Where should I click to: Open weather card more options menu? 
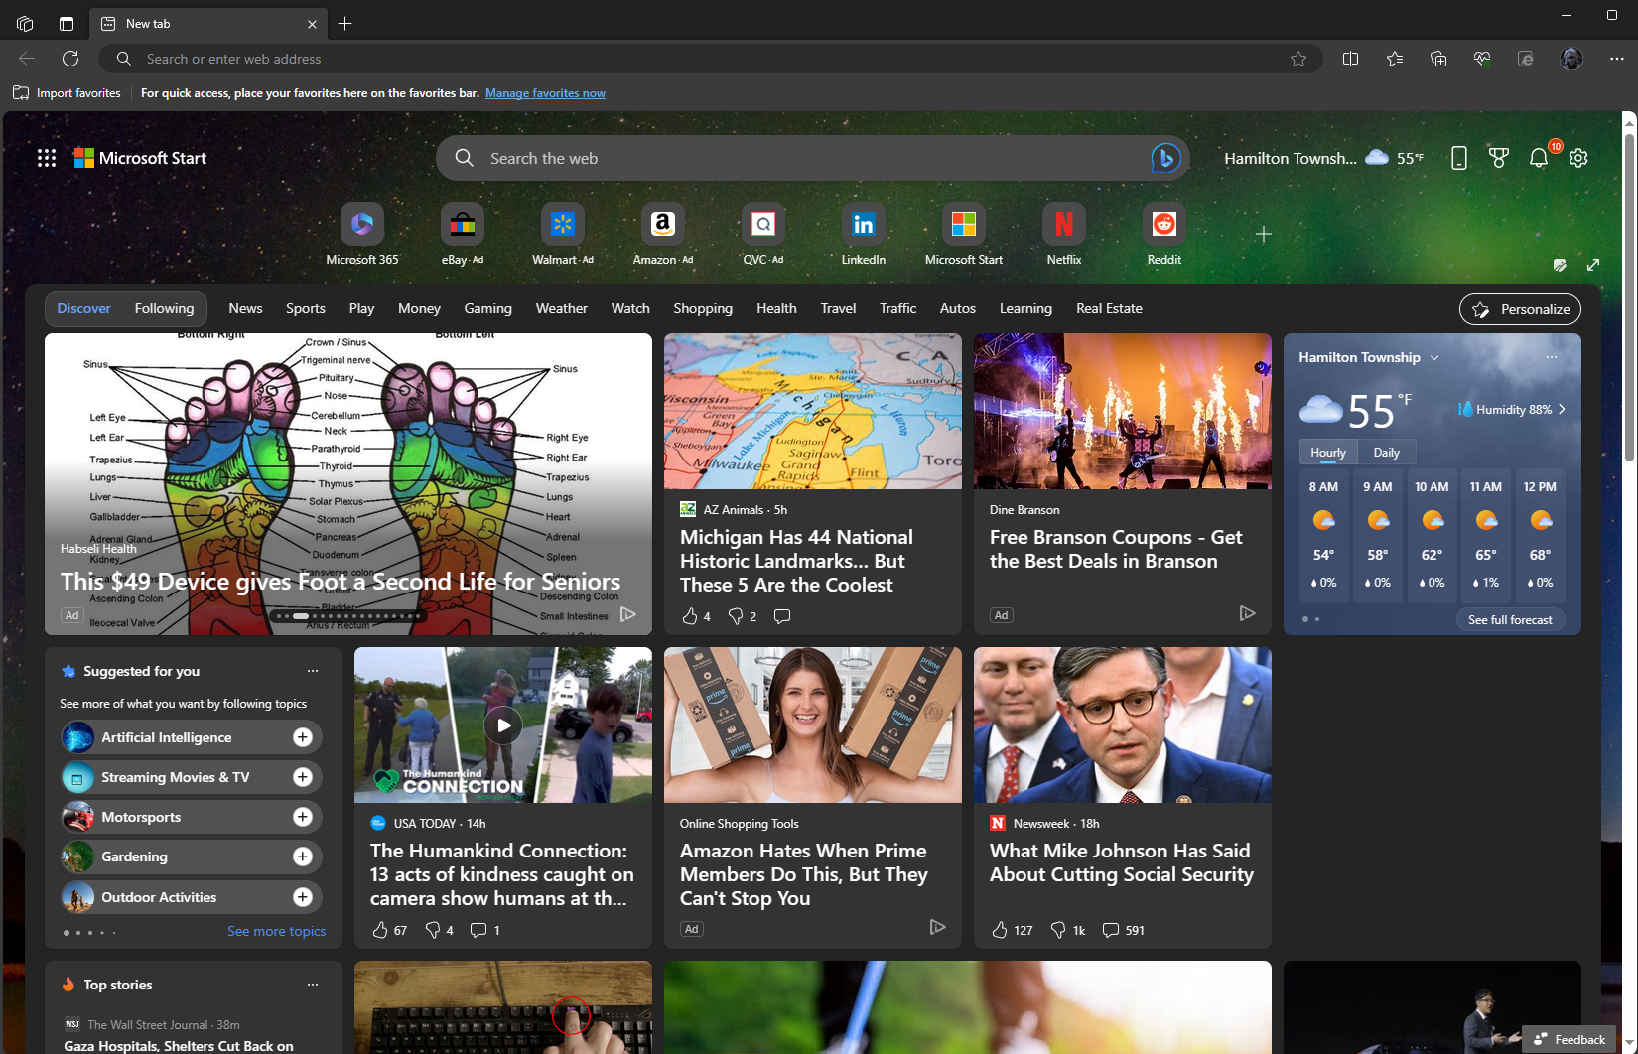[1552, 357]
